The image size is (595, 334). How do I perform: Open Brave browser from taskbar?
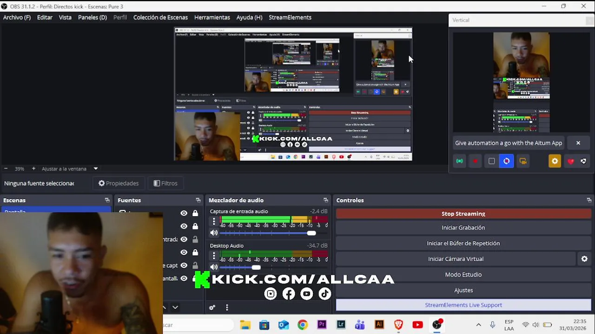click(398, 325)
